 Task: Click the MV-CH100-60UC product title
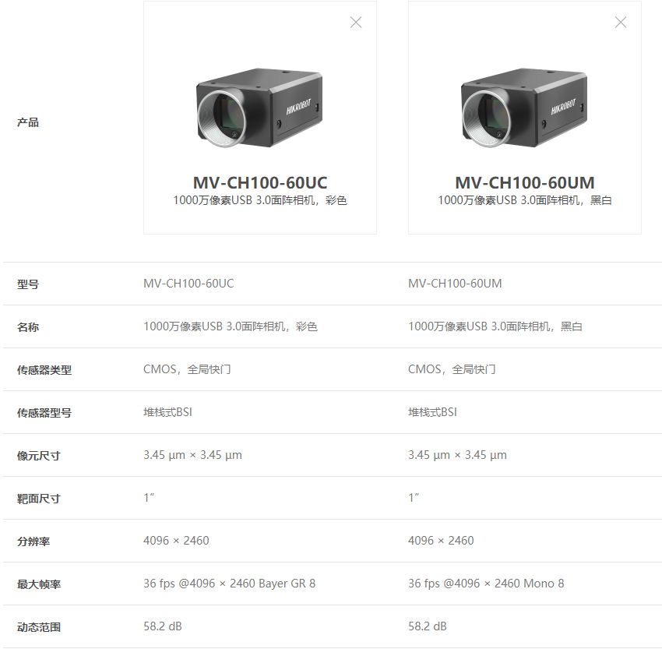click(260, 183)
